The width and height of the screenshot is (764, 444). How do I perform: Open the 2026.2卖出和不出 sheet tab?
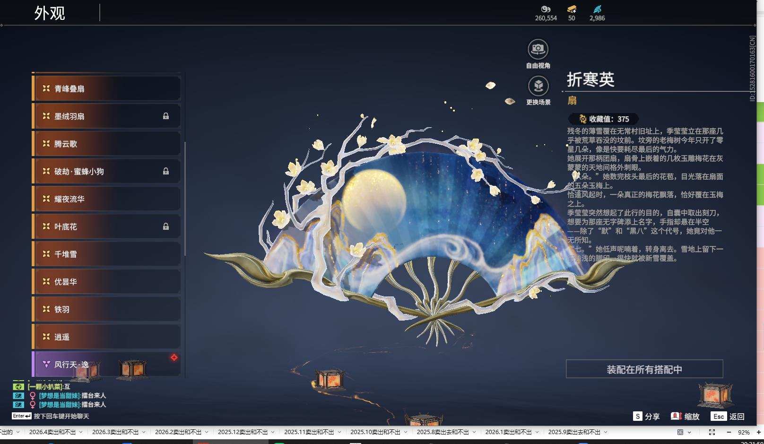pyautogui.click(x=178, y=432)
